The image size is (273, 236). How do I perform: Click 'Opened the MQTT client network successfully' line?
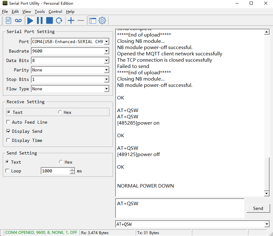(x=169, y=54)
